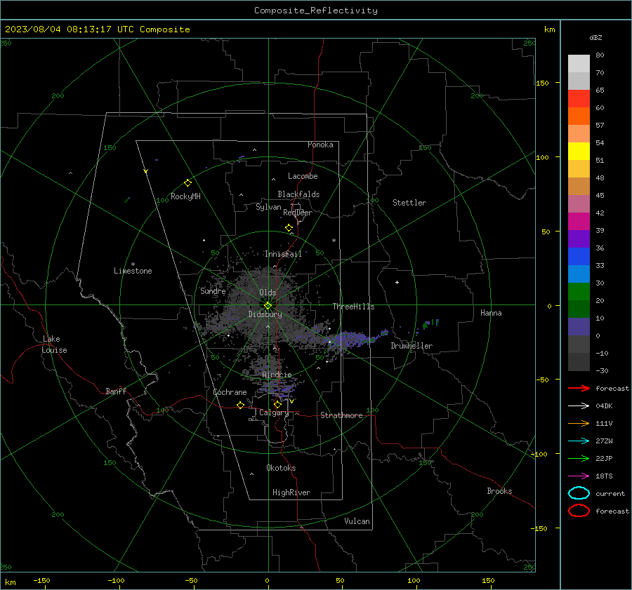632x590 pixels.
Task: Click the Composite_Reflectivity title
Action: click(x=316, y=11)
